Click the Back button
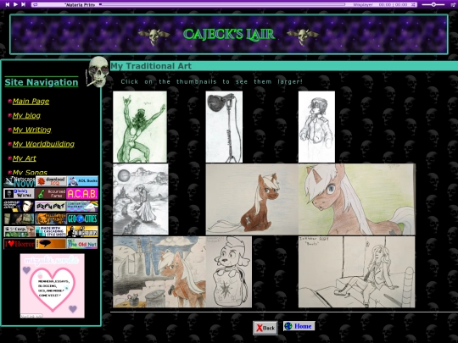This screenshot has width=458, height=343. click(265, 328)
